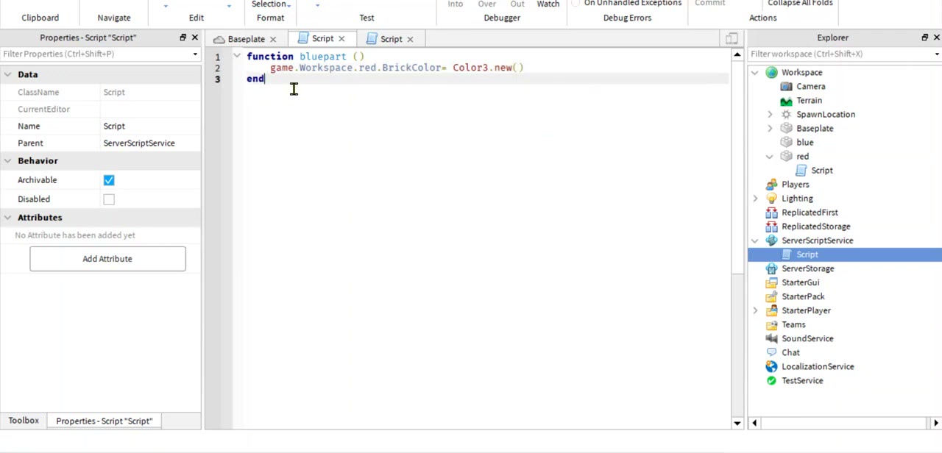
Task: Collapse the Workspace tree node
Action: pos(755,73)
